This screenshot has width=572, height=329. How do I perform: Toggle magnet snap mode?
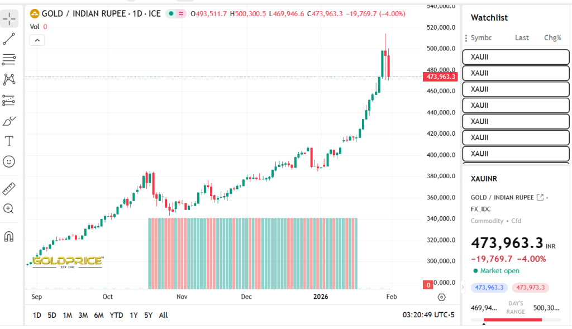point(8,236)
